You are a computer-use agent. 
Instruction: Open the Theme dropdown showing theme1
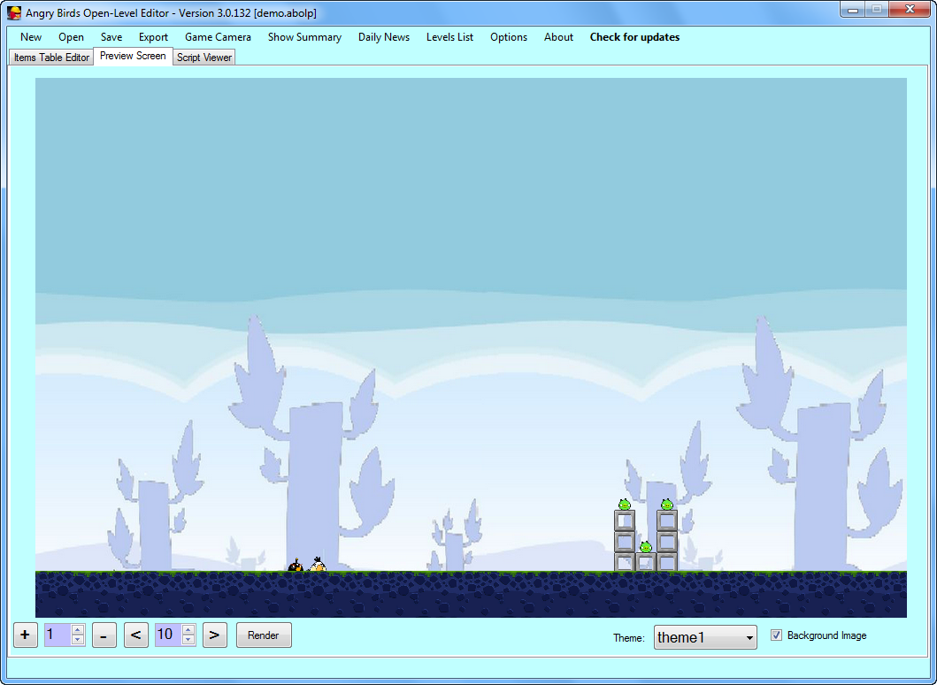pos(705,637)
